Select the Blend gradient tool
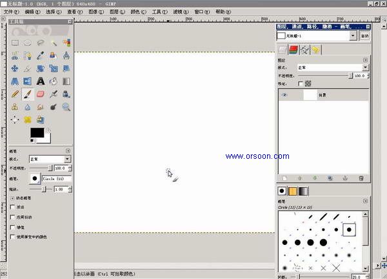Screen dimensions: 387x279 click(66, 81)
